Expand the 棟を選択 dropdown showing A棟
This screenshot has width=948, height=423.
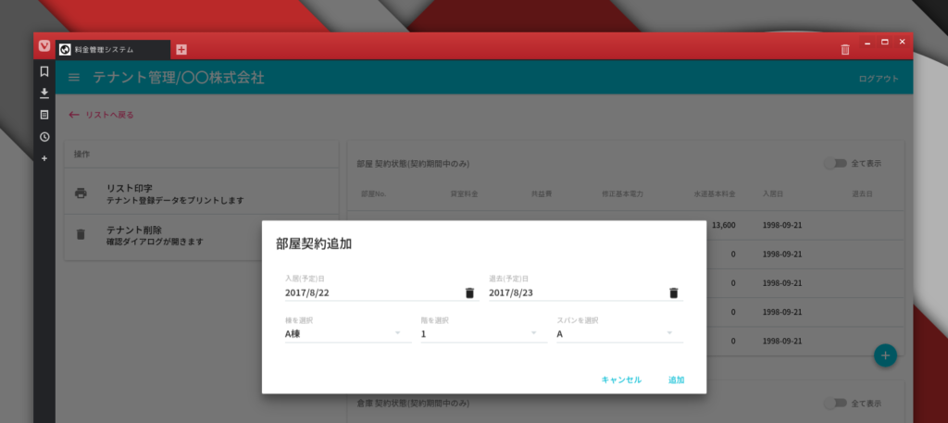tap(348, 333)
